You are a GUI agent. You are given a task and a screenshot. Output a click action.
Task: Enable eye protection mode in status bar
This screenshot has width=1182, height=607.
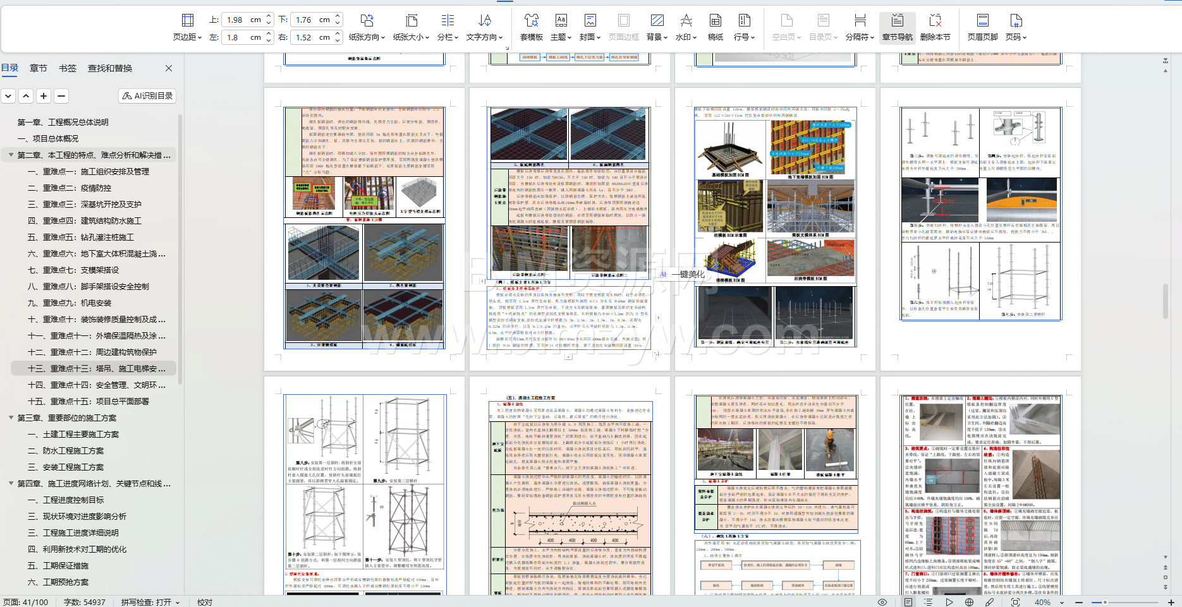(882, 602)
